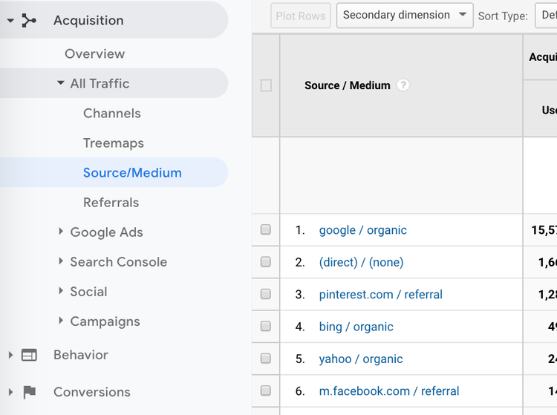Image resolution: width=557 pixels, height=415 pixels.
Task: Click the Social label
Action: coord(88,292)
